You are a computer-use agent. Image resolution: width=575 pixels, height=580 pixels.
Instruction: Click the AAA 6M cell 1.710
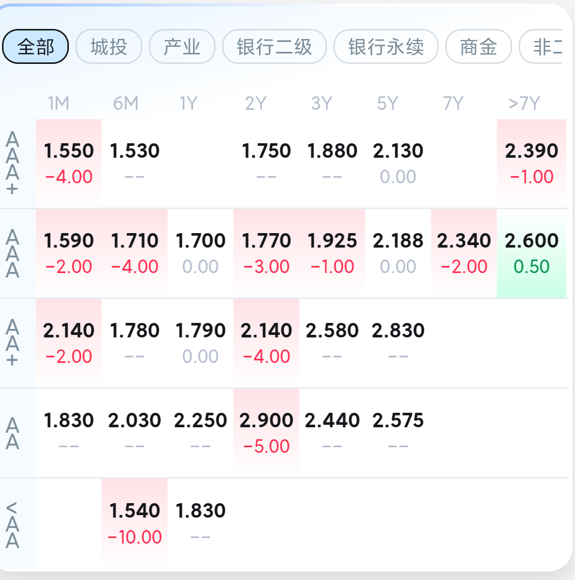(x=135, y=253)
